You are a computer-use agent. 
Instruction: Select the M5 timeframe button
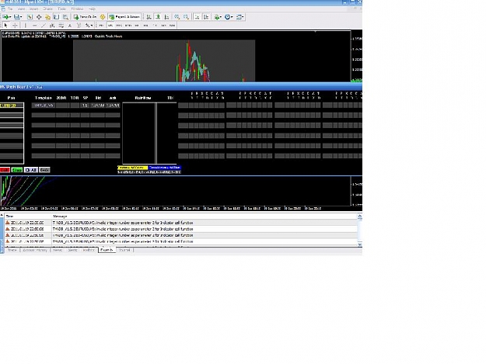(x=110, y=26)
